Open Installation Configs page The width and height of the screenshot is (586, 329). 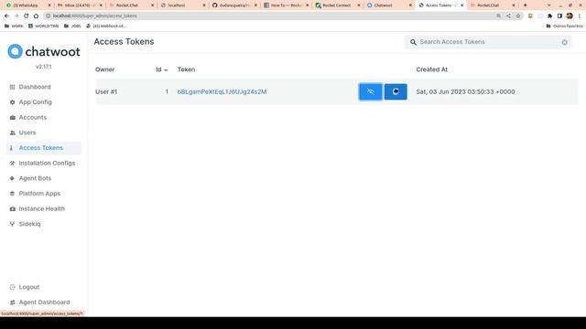click(x=47, y=163)
